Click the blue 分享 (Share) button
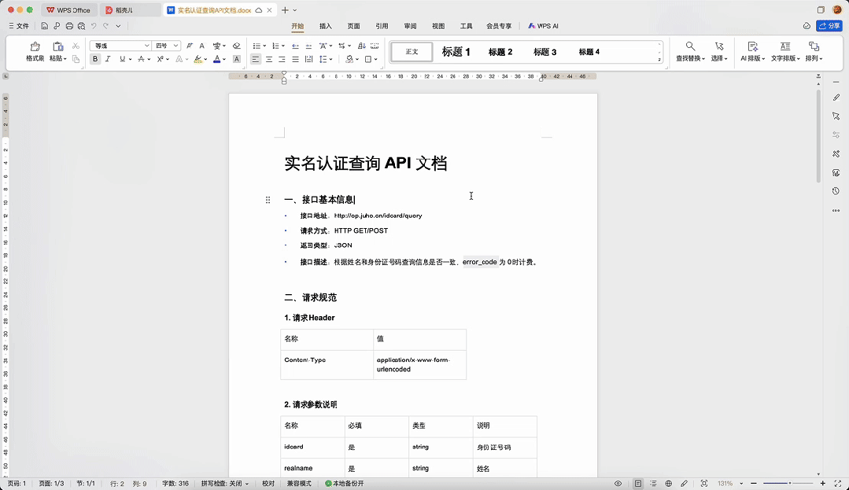 (x=828, y=25)
